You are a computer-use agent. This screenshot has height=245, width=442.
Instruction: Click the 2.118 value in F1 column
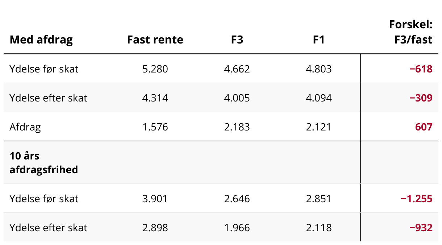[x=318, y=228]
